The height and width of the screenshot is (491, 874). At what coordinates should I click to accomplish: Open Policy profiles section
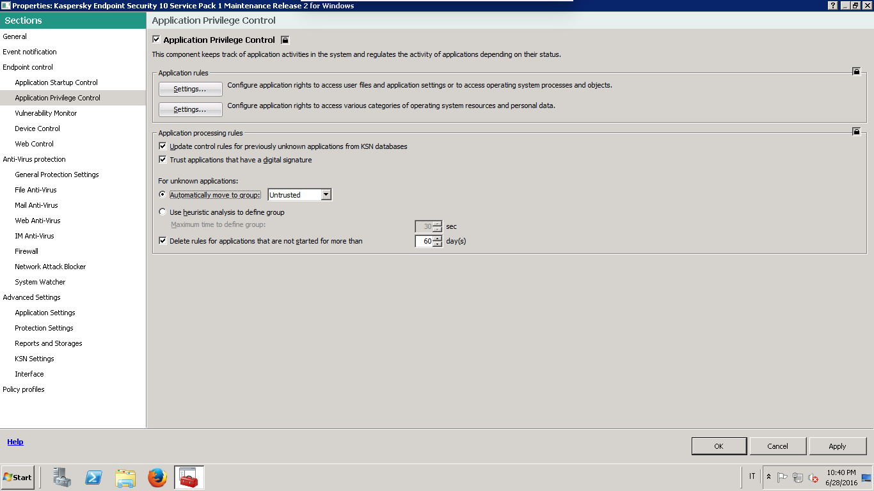pos(24,389)
